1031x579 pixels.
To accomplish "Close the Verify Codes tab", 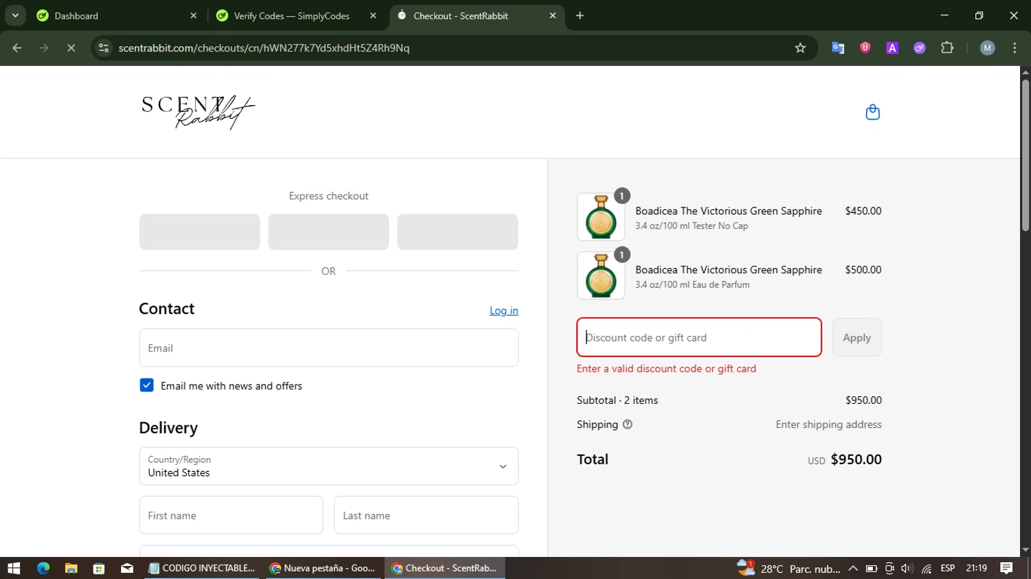I will pos(373,16).
